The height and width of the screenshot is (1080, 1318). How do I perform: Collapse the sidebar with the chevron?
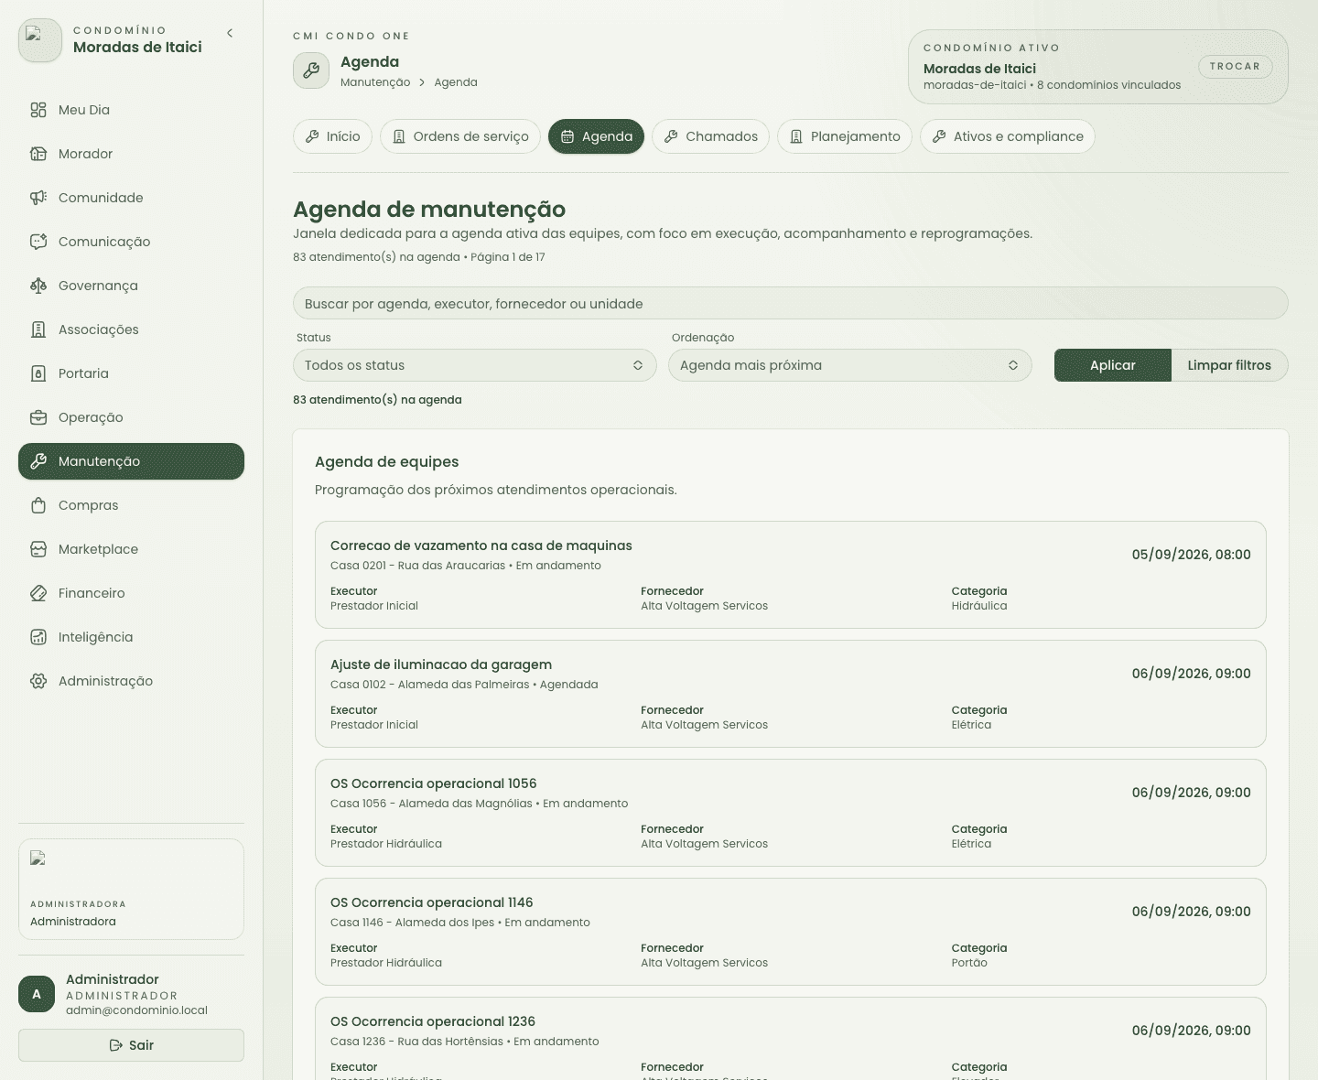pos(230,33)
